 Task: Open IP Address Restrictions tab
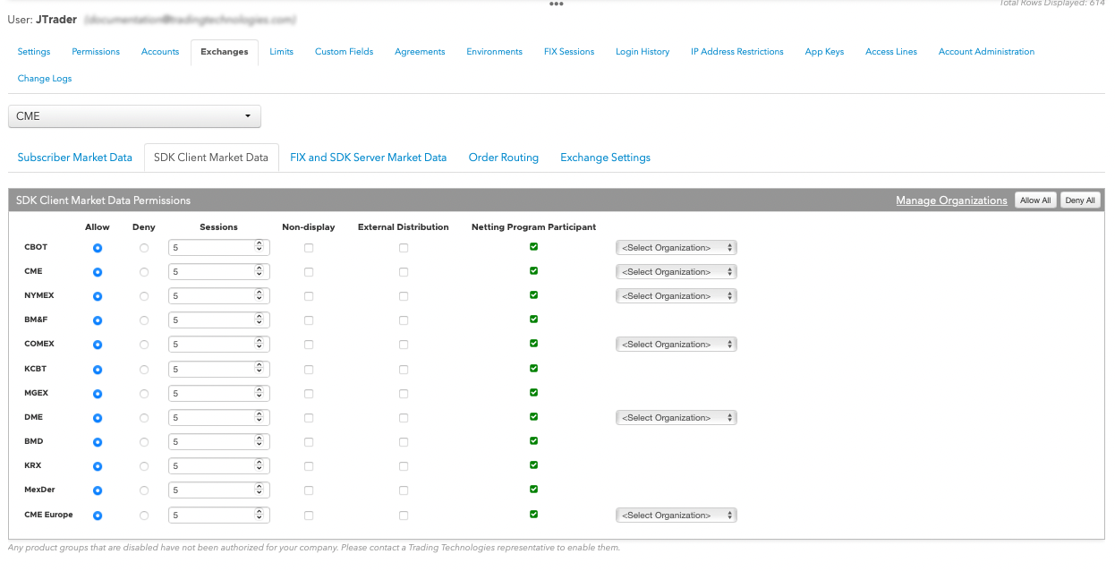(x=737, y=52)
